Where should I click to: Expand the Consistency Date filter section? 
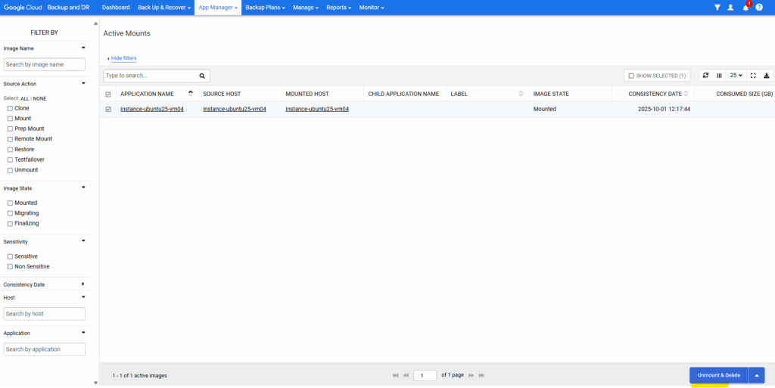(83, 284)
